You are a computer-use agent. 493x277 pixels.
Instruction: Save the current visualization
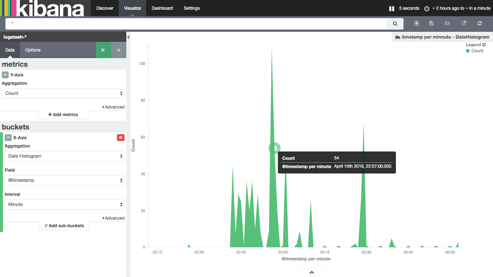[431, 23]
